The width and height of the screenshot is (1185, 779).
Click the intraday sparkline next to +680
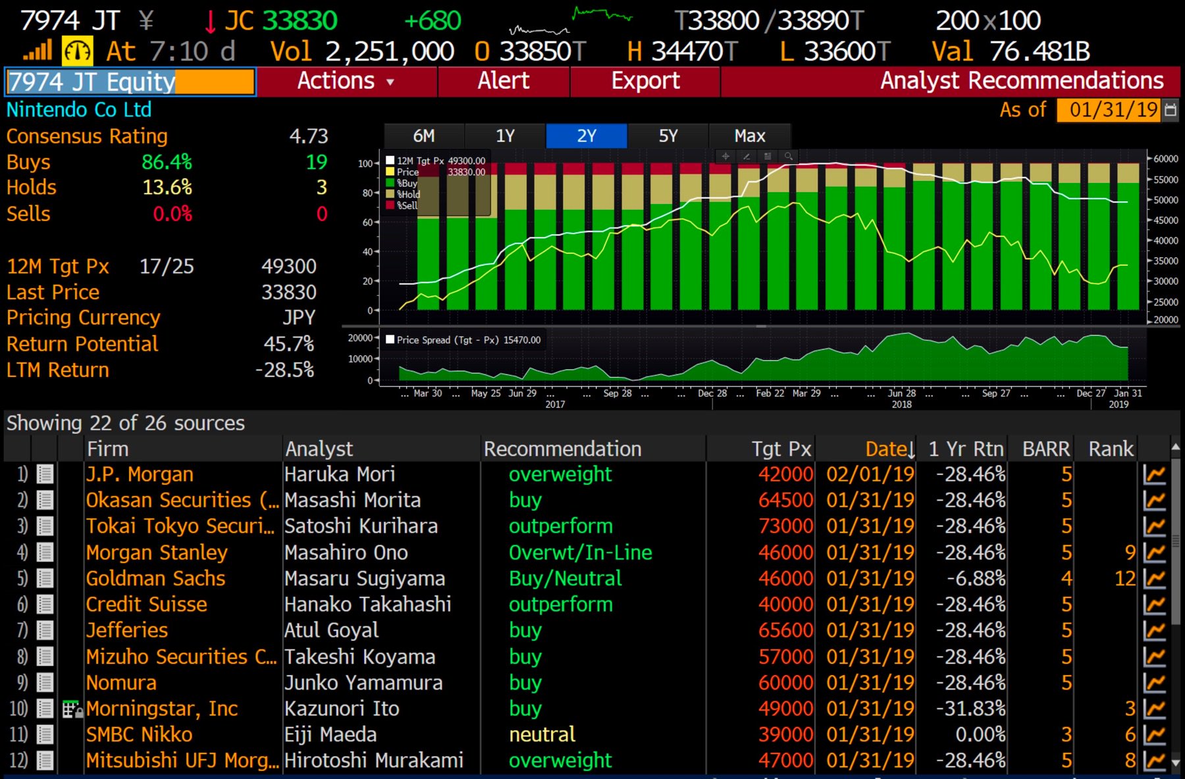(x=571, y=20)
